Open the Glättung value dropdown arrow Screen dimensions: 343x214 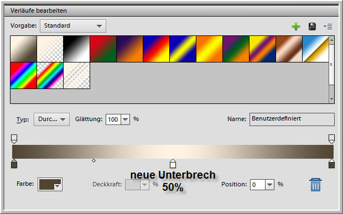pos(126,119)
